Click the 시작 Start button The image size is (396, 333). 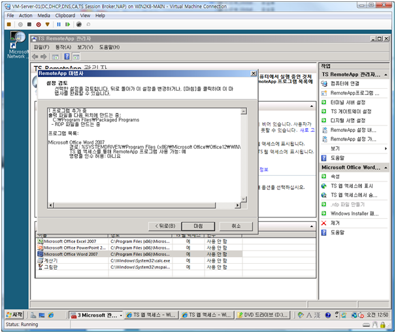coord(14,315)
